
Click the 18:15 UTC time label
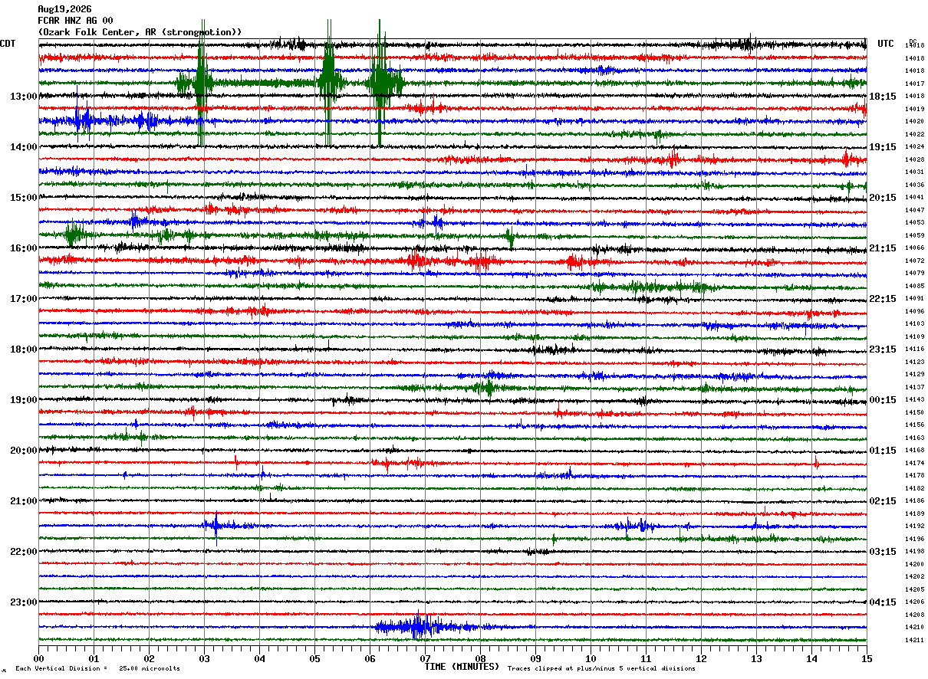[x=883, y=97]
